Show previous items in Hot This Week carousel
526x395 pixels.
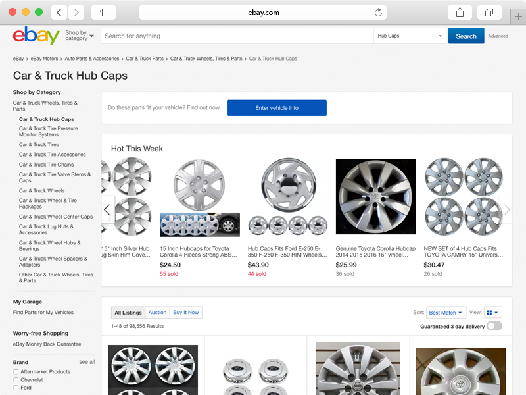click(107, 209)
